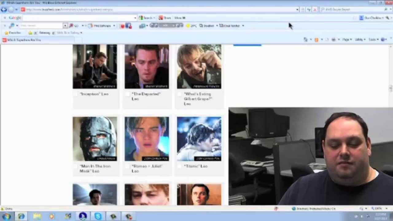Expand the search provider dropdown arrow
This screenshot has width=393, height=221.
[390, 10]
